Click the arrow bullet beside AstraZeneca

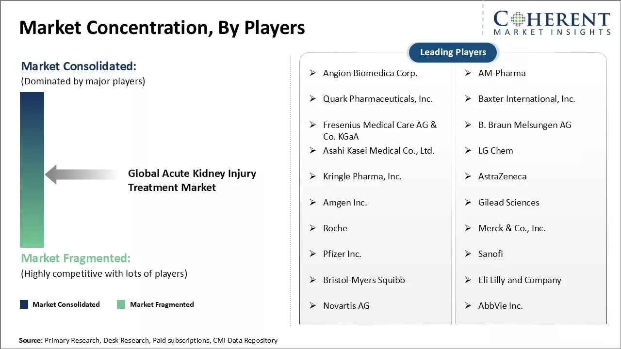[468, 176]
